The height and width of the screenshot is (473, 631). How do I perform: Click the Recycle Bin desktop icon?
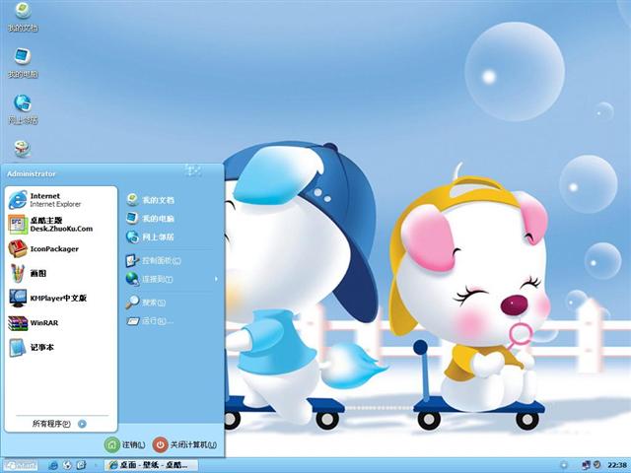click(x=23, y=150)
